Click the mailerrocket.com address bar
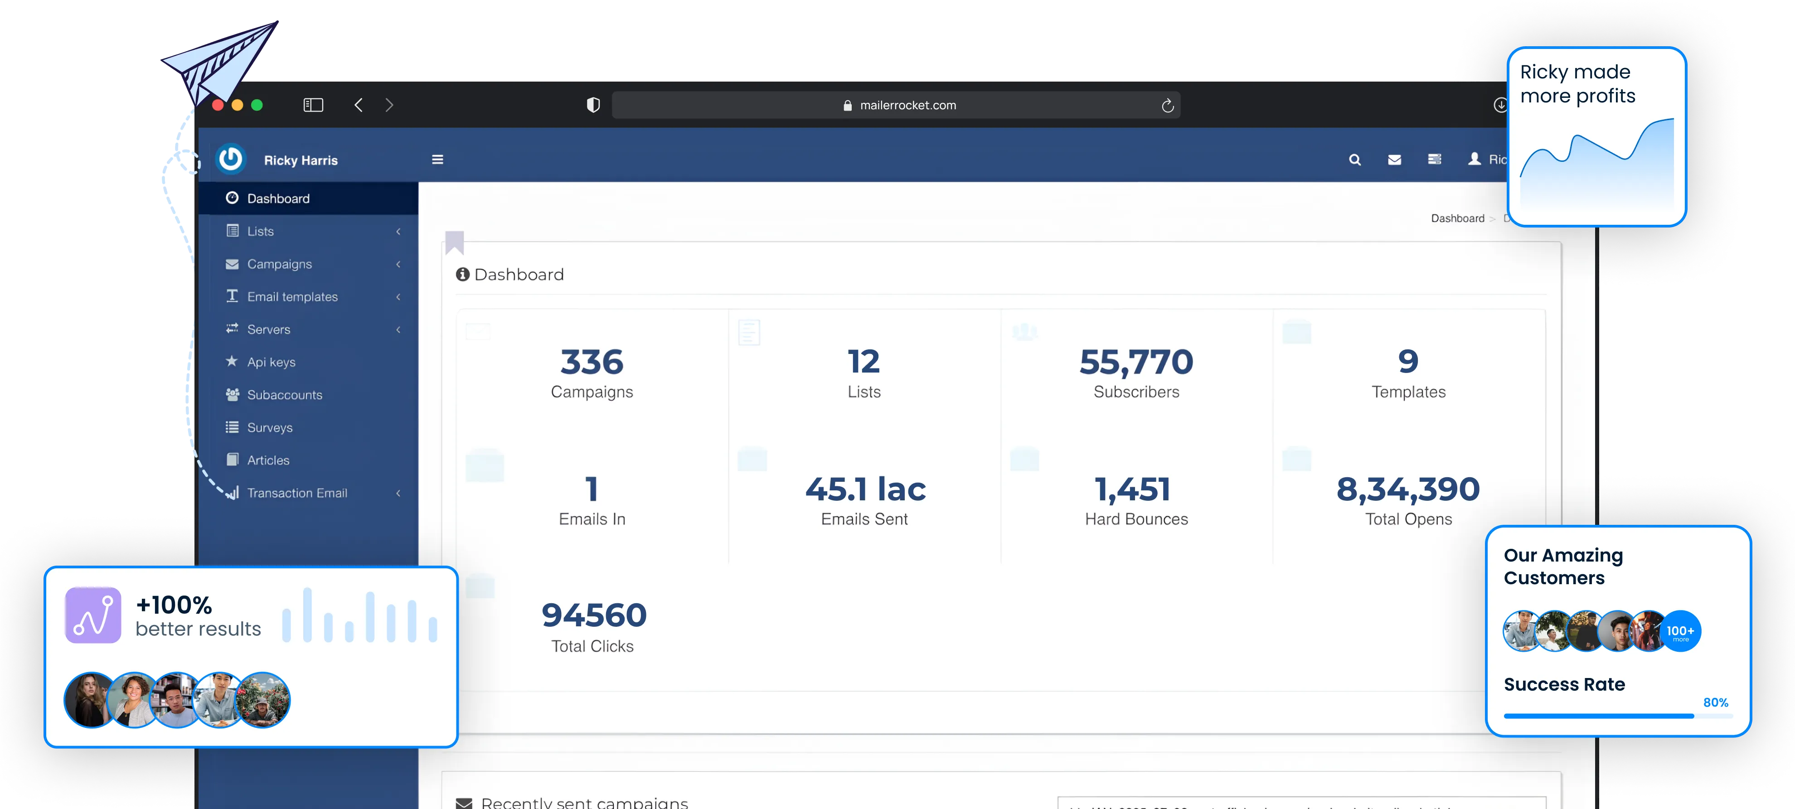1795x809 pixels. point(896,105)
